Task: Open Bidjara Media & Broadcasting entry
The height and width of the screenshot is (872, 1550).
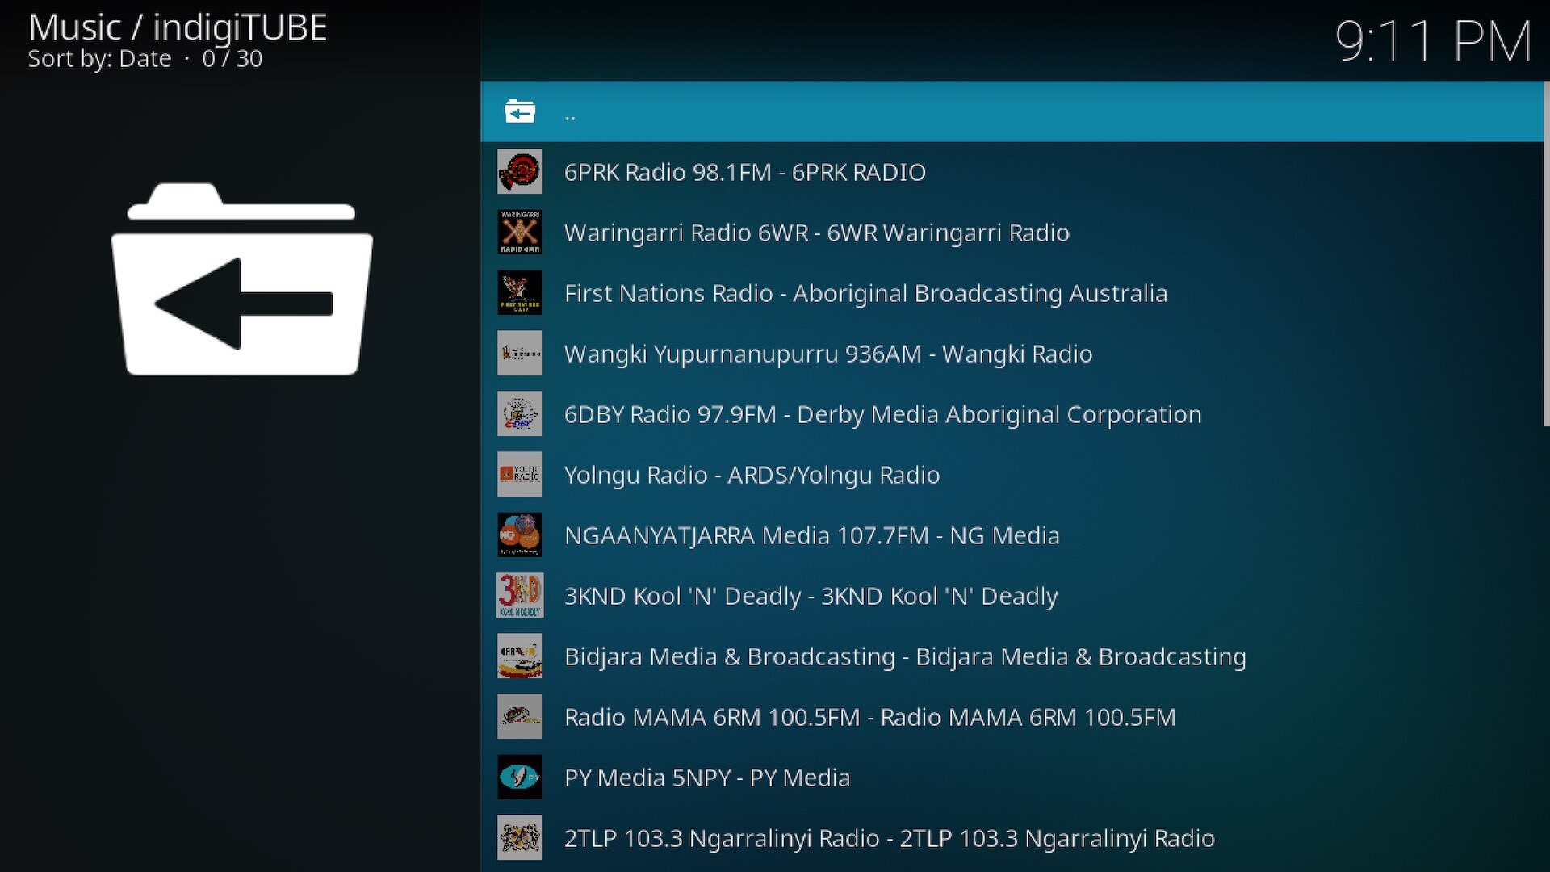Action: point(904,656)
